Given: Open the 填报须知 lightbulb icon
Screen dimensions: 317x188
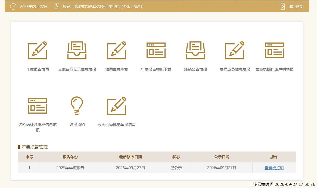Looking at the screenshot, I should pos(77,106).
